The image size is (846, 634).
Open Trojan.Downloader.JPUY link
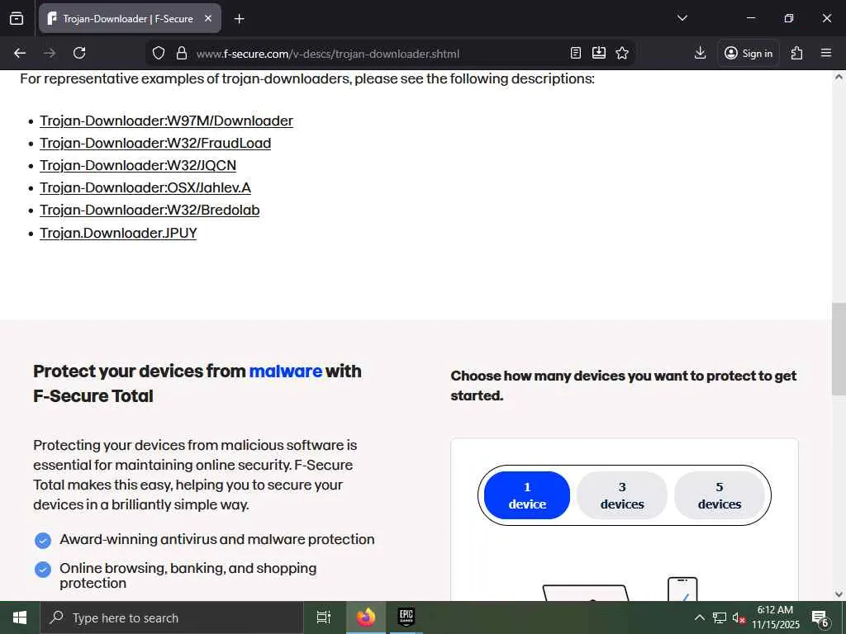[x=118, y=233]
